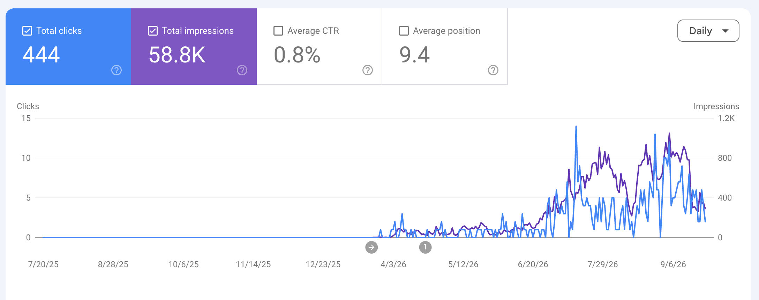Click the arrow annotation marker below chart
The height and width of the screenshot is (300, 759).
(x=371, y=247)
